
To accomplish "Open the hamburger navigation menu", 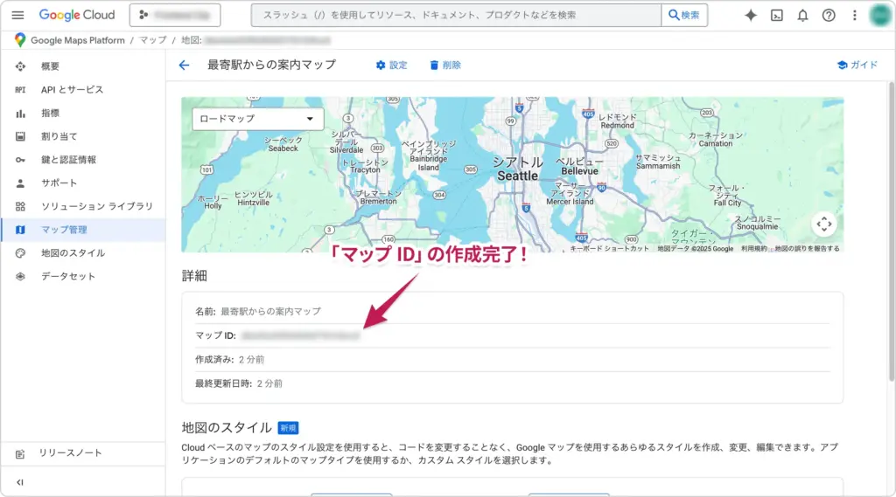I will [17, 15].
